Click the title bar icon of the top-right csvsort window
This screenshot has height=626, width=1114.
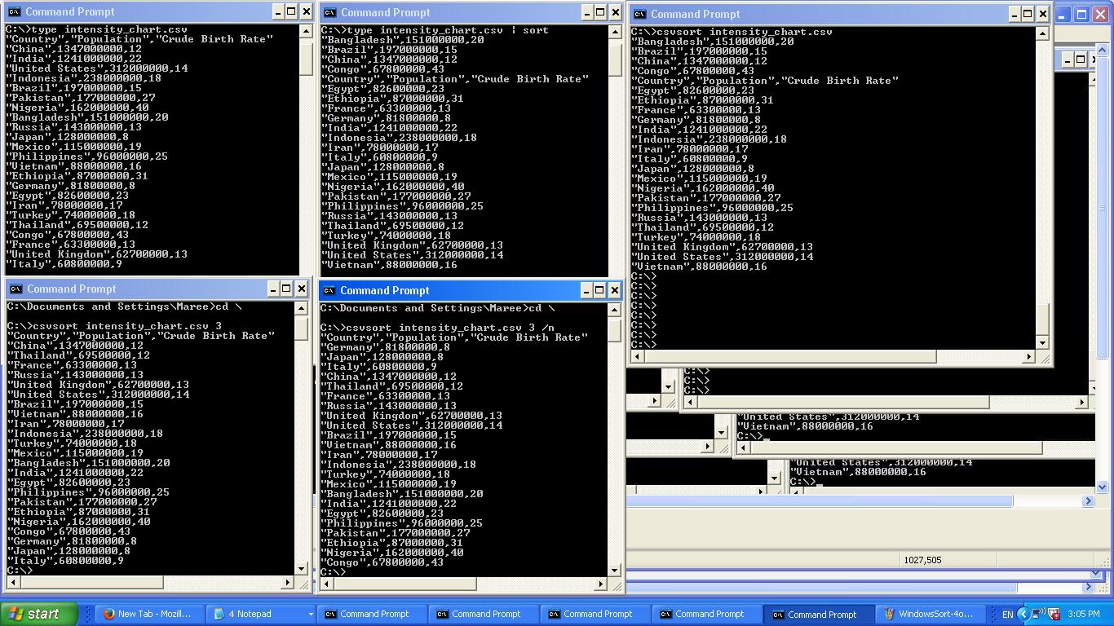pyautogui.click(x=639, y=14)
